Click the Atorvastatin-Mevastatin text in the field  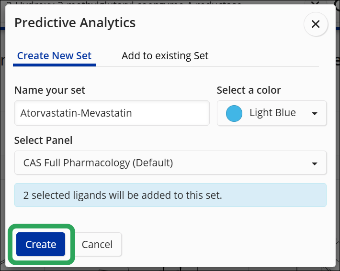(76, 113)
